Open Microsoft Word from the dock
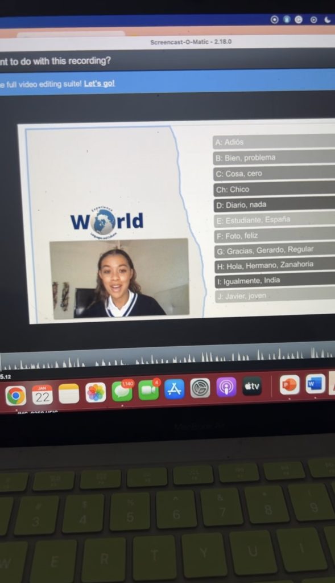This screenshot has width=335, height=583. click(315, 383)
